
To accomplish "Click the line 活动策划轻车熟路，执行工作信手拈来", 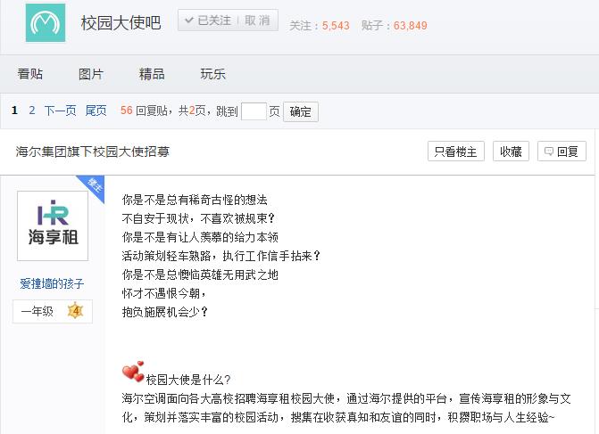I will point(220,256).
